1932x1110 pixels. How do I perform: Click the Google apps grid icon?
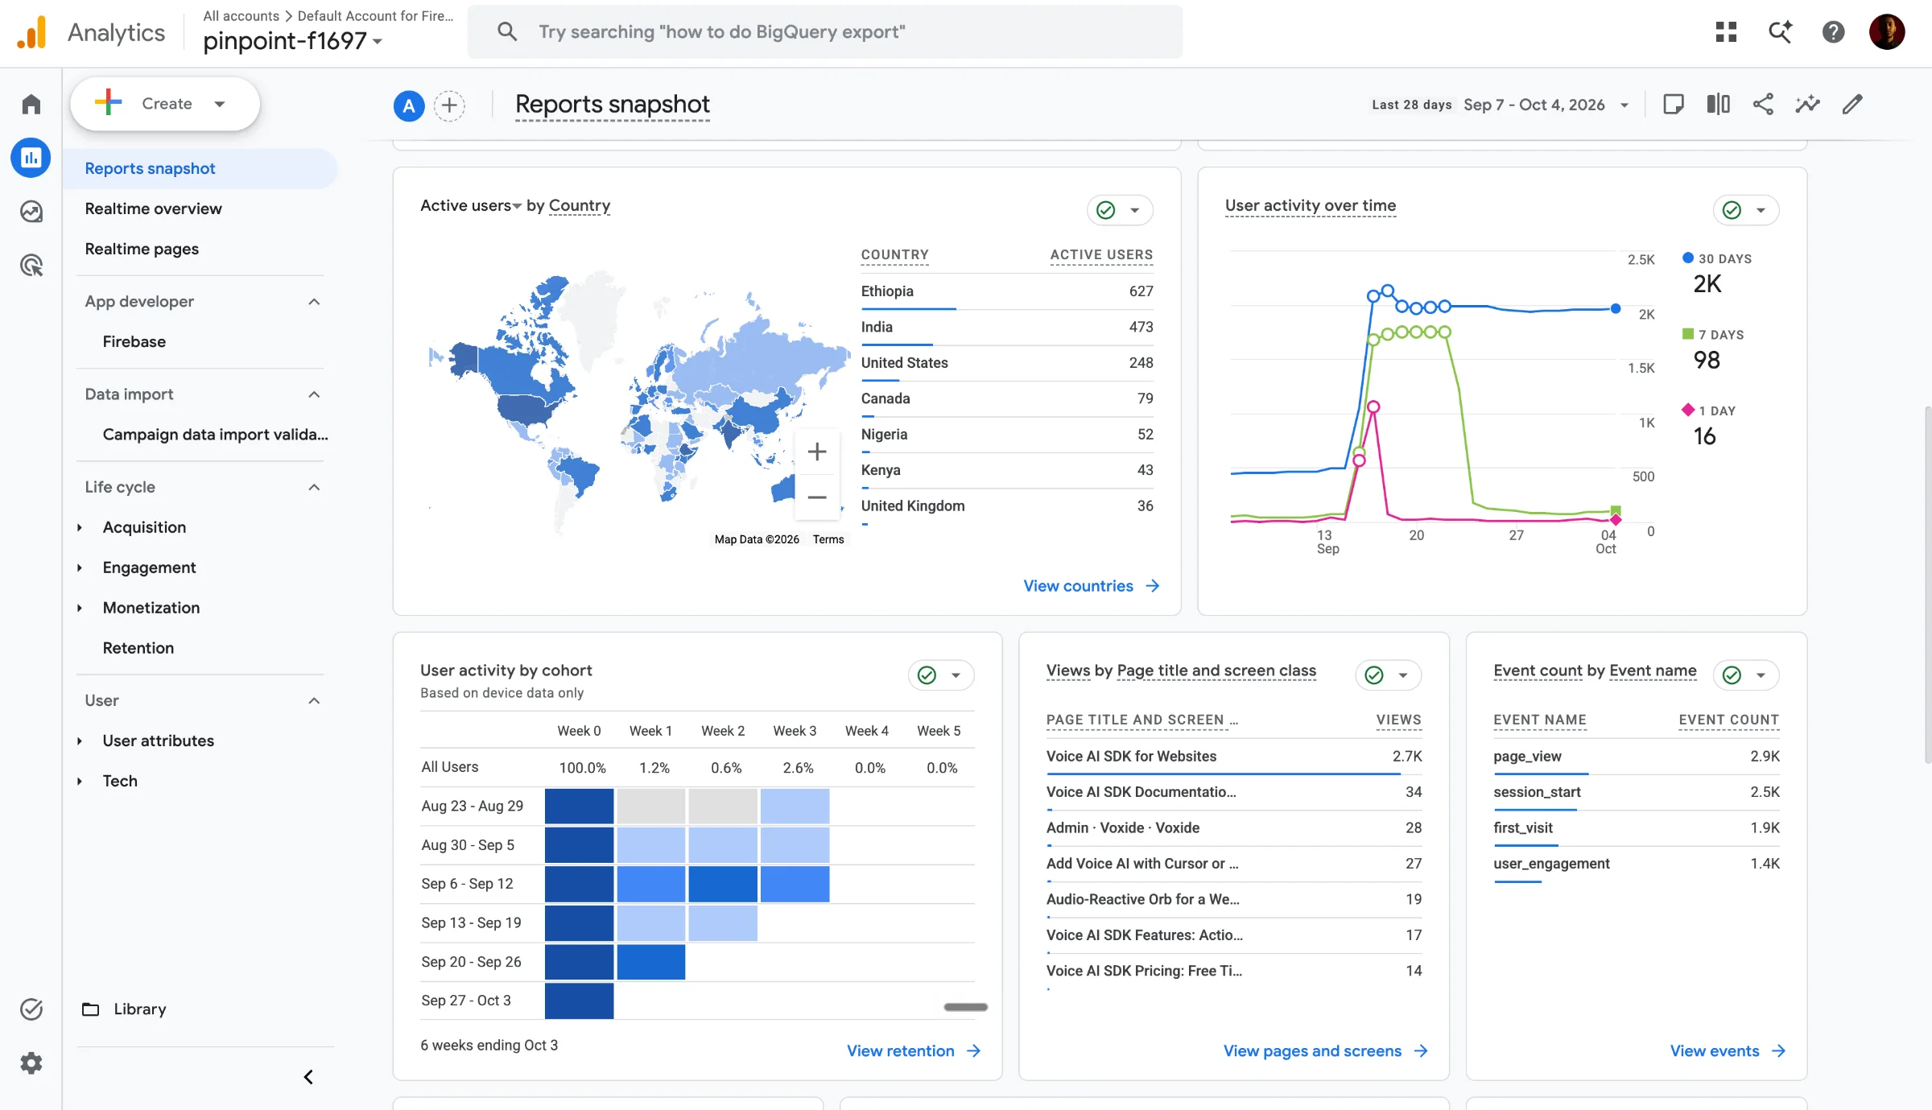1726,32
